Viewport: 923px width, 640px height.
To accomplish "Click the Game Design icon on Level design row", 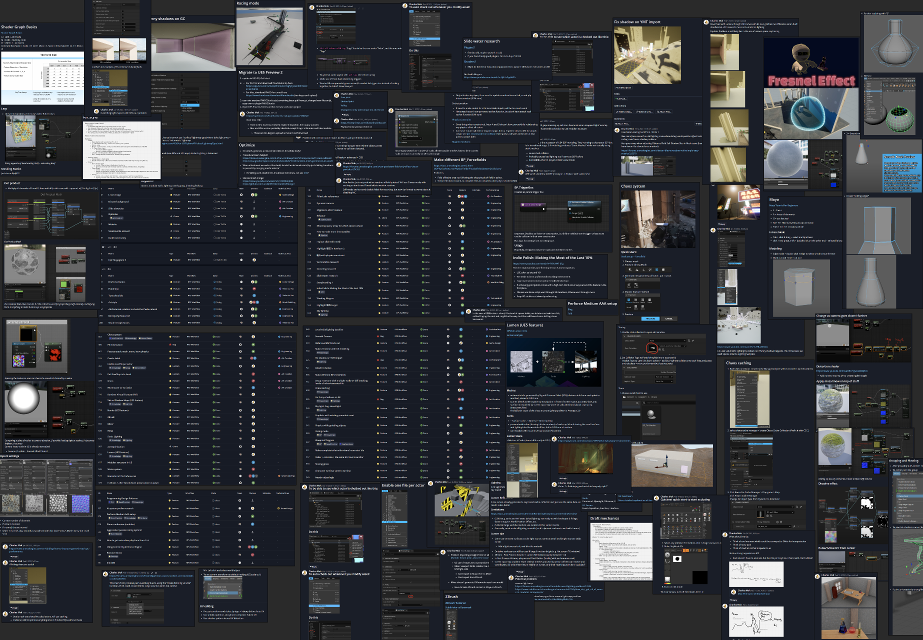I will pos(280,195).
